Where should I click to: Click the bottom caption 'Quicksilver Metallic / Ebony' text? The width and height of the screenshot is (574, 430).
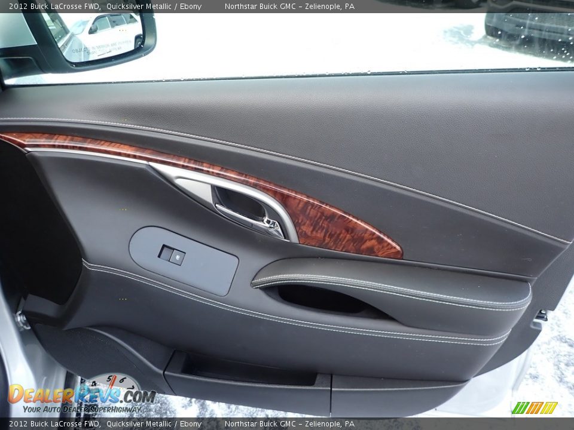(x=154, y=424)
